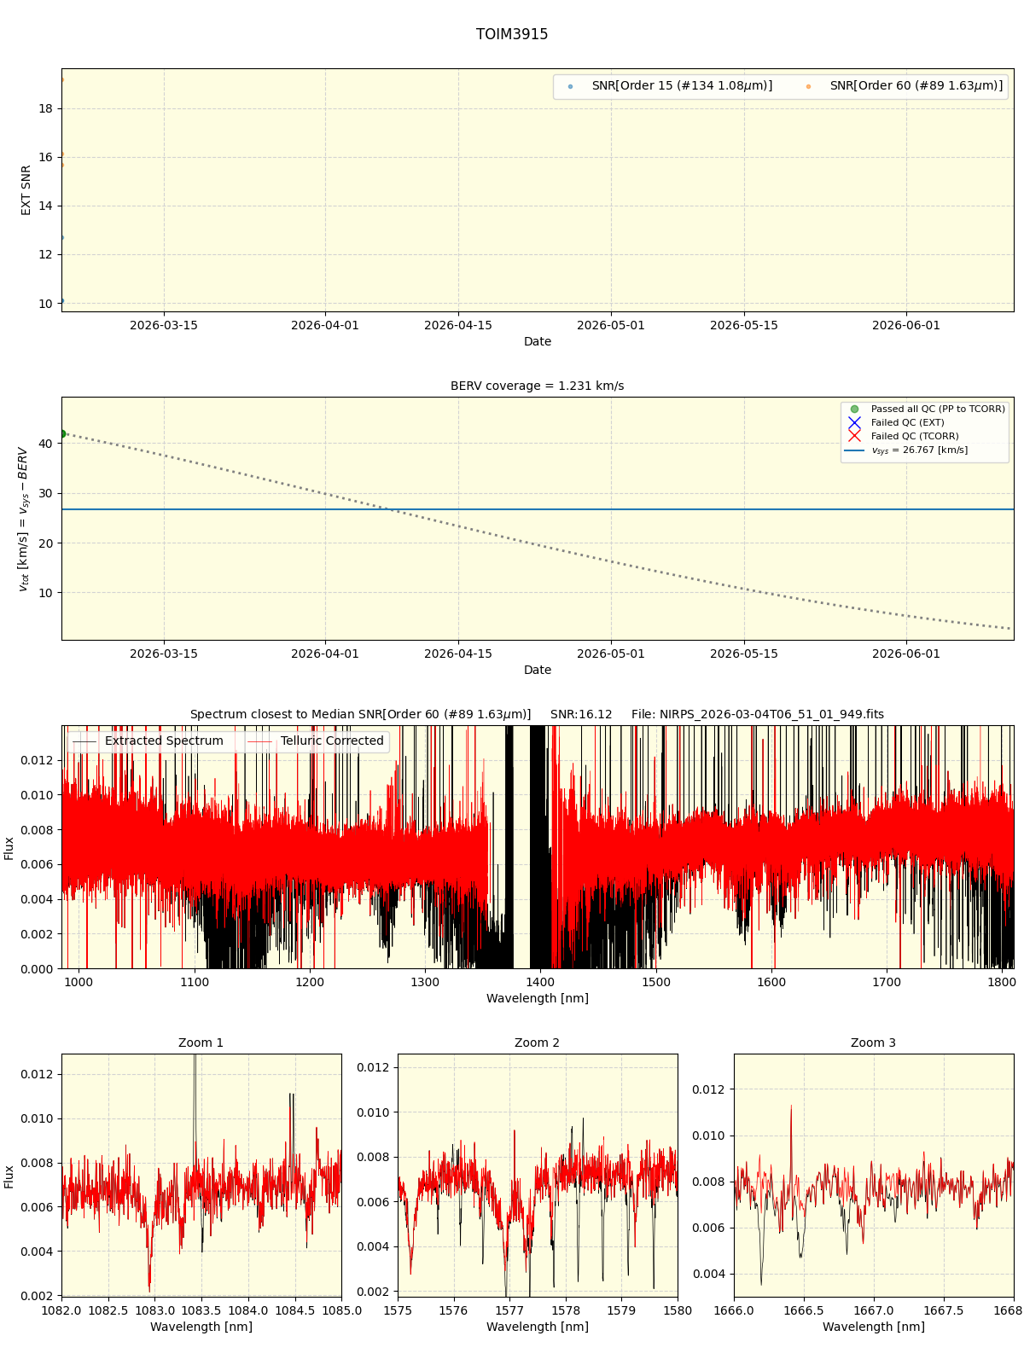Select the Telluric Corrected legend entry
1024x1365 pixels.
click(x=316, y=741)
